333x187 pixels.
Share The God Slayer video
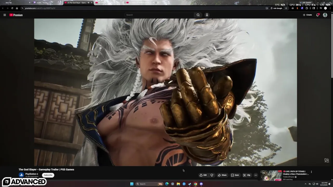pos(222,175)
